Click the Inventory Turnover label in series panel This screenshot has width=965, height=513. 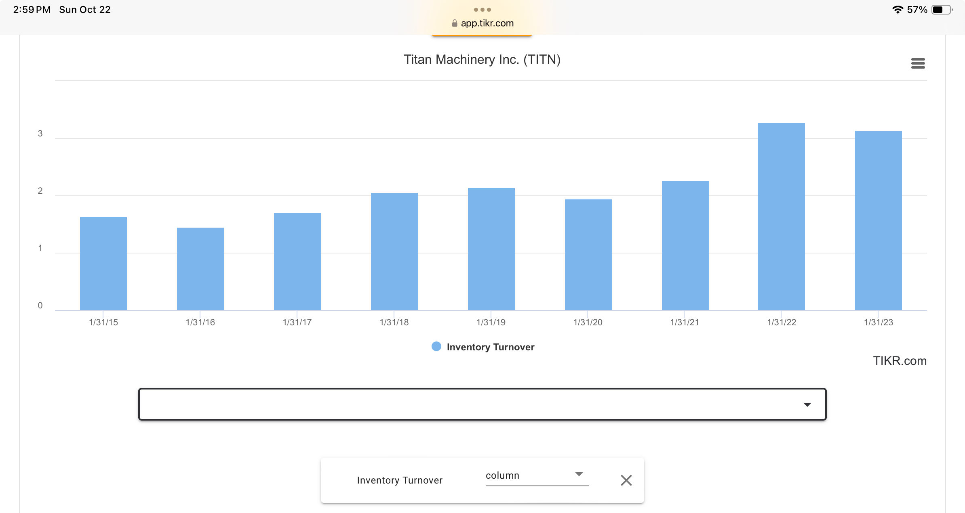point(400,480)
